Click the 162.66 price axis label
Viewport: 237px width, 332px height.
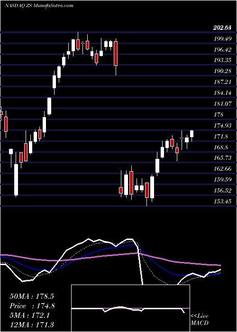222,169
